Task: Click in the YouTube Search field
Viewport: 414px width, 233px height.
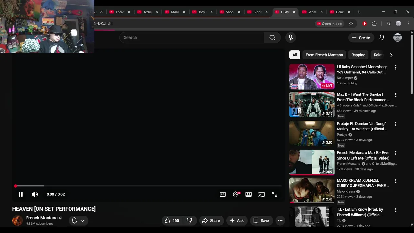Action: click(x=191, y=38)
